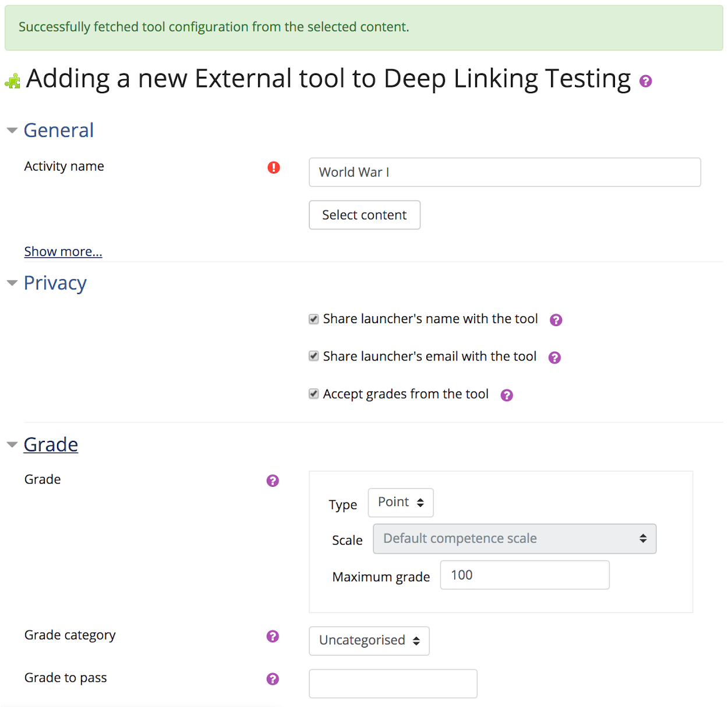Image resolution: width=728 pixels, height=707 pixels.
Task: Open the Grade category dropdown
Action: (x=369, y=641)
